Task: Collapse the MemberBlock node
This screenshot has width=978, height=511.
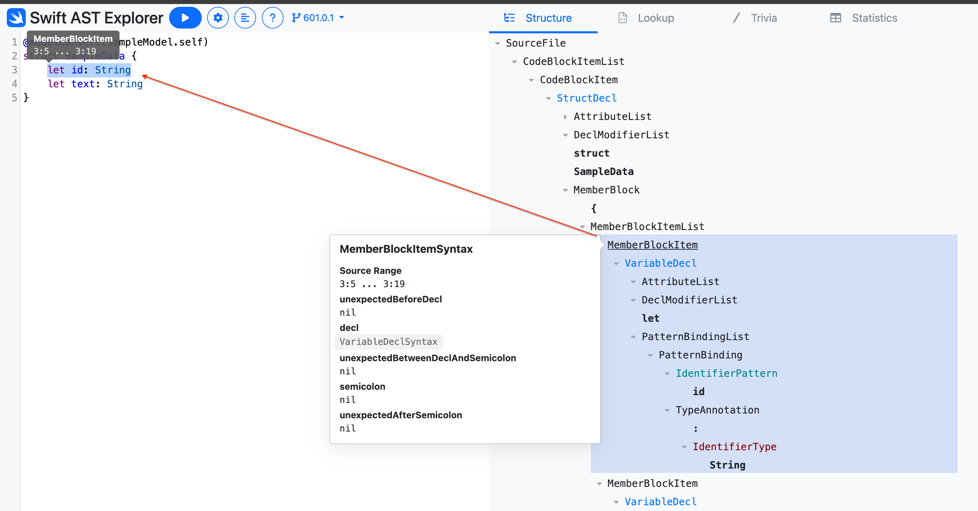Action: (565, 190)
